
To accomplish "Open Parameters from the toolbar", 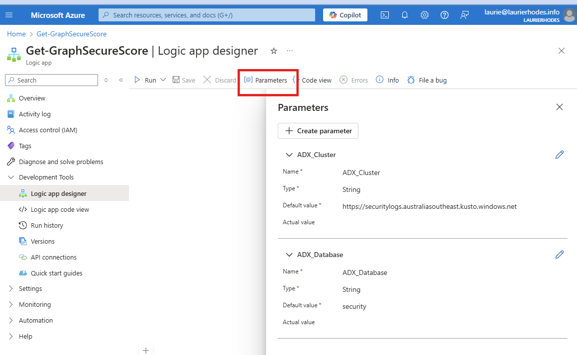I will (266, 80).
